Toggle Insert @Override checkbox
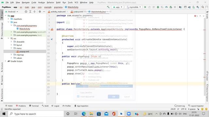This screenshot has width=209, height=117. [x=78, y=97]
